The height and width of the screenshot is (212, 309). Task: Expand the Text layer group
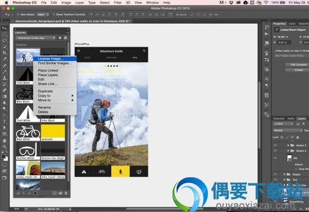click(284, 179)
